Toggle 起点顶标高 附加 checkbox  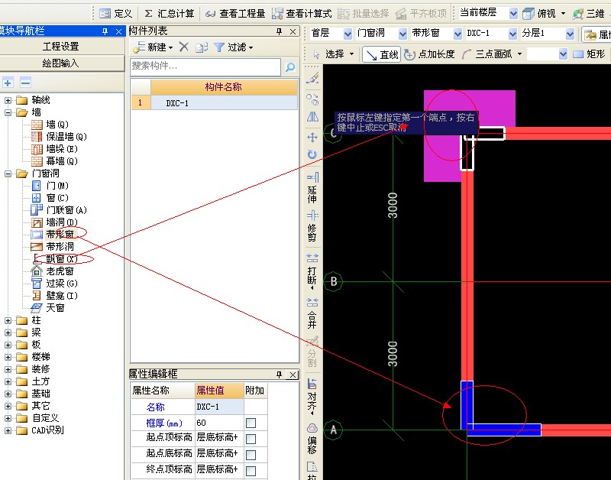(x=251, y=439)
